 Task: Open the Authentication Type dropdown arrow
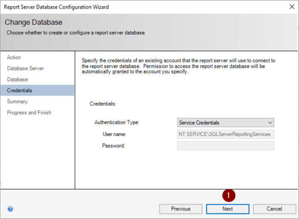point(270,123)
